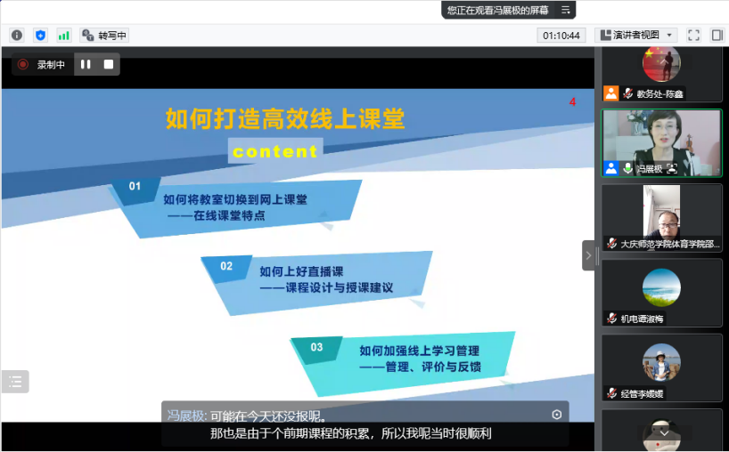Open screen-sharing options menu in top banner
Viewport: 729px width, 452px height.
[564, 10]
